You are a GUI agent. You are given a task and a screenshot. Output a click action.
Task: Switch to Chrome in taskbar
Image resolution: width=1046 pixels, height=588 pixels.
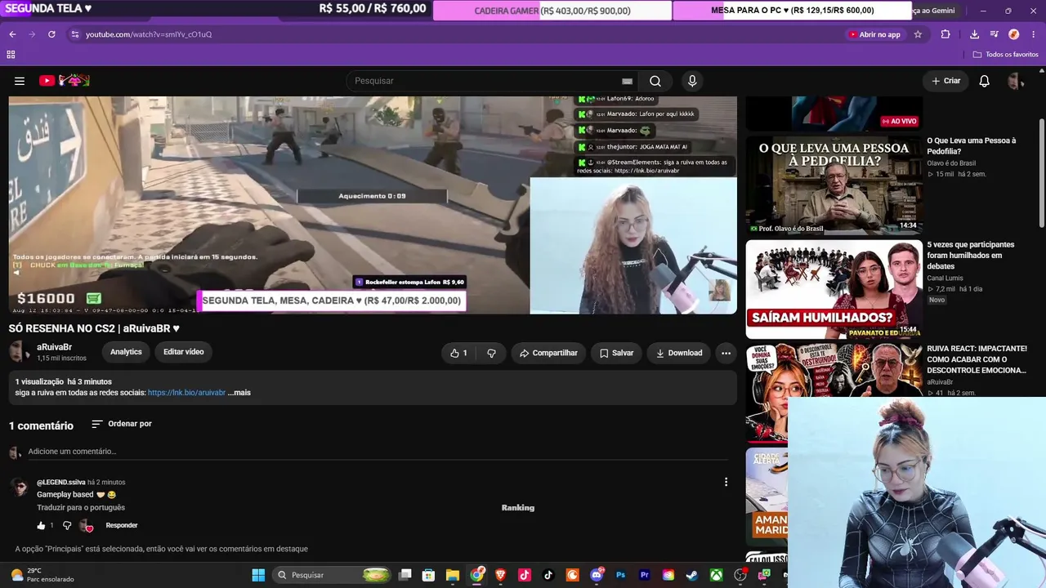(477, 575)
